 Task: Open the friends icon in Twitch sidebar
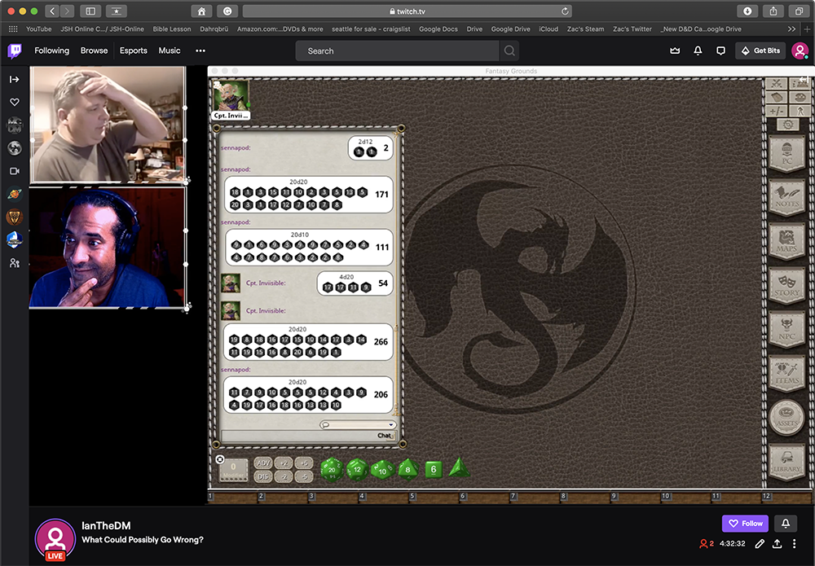(x=15, y=263)
